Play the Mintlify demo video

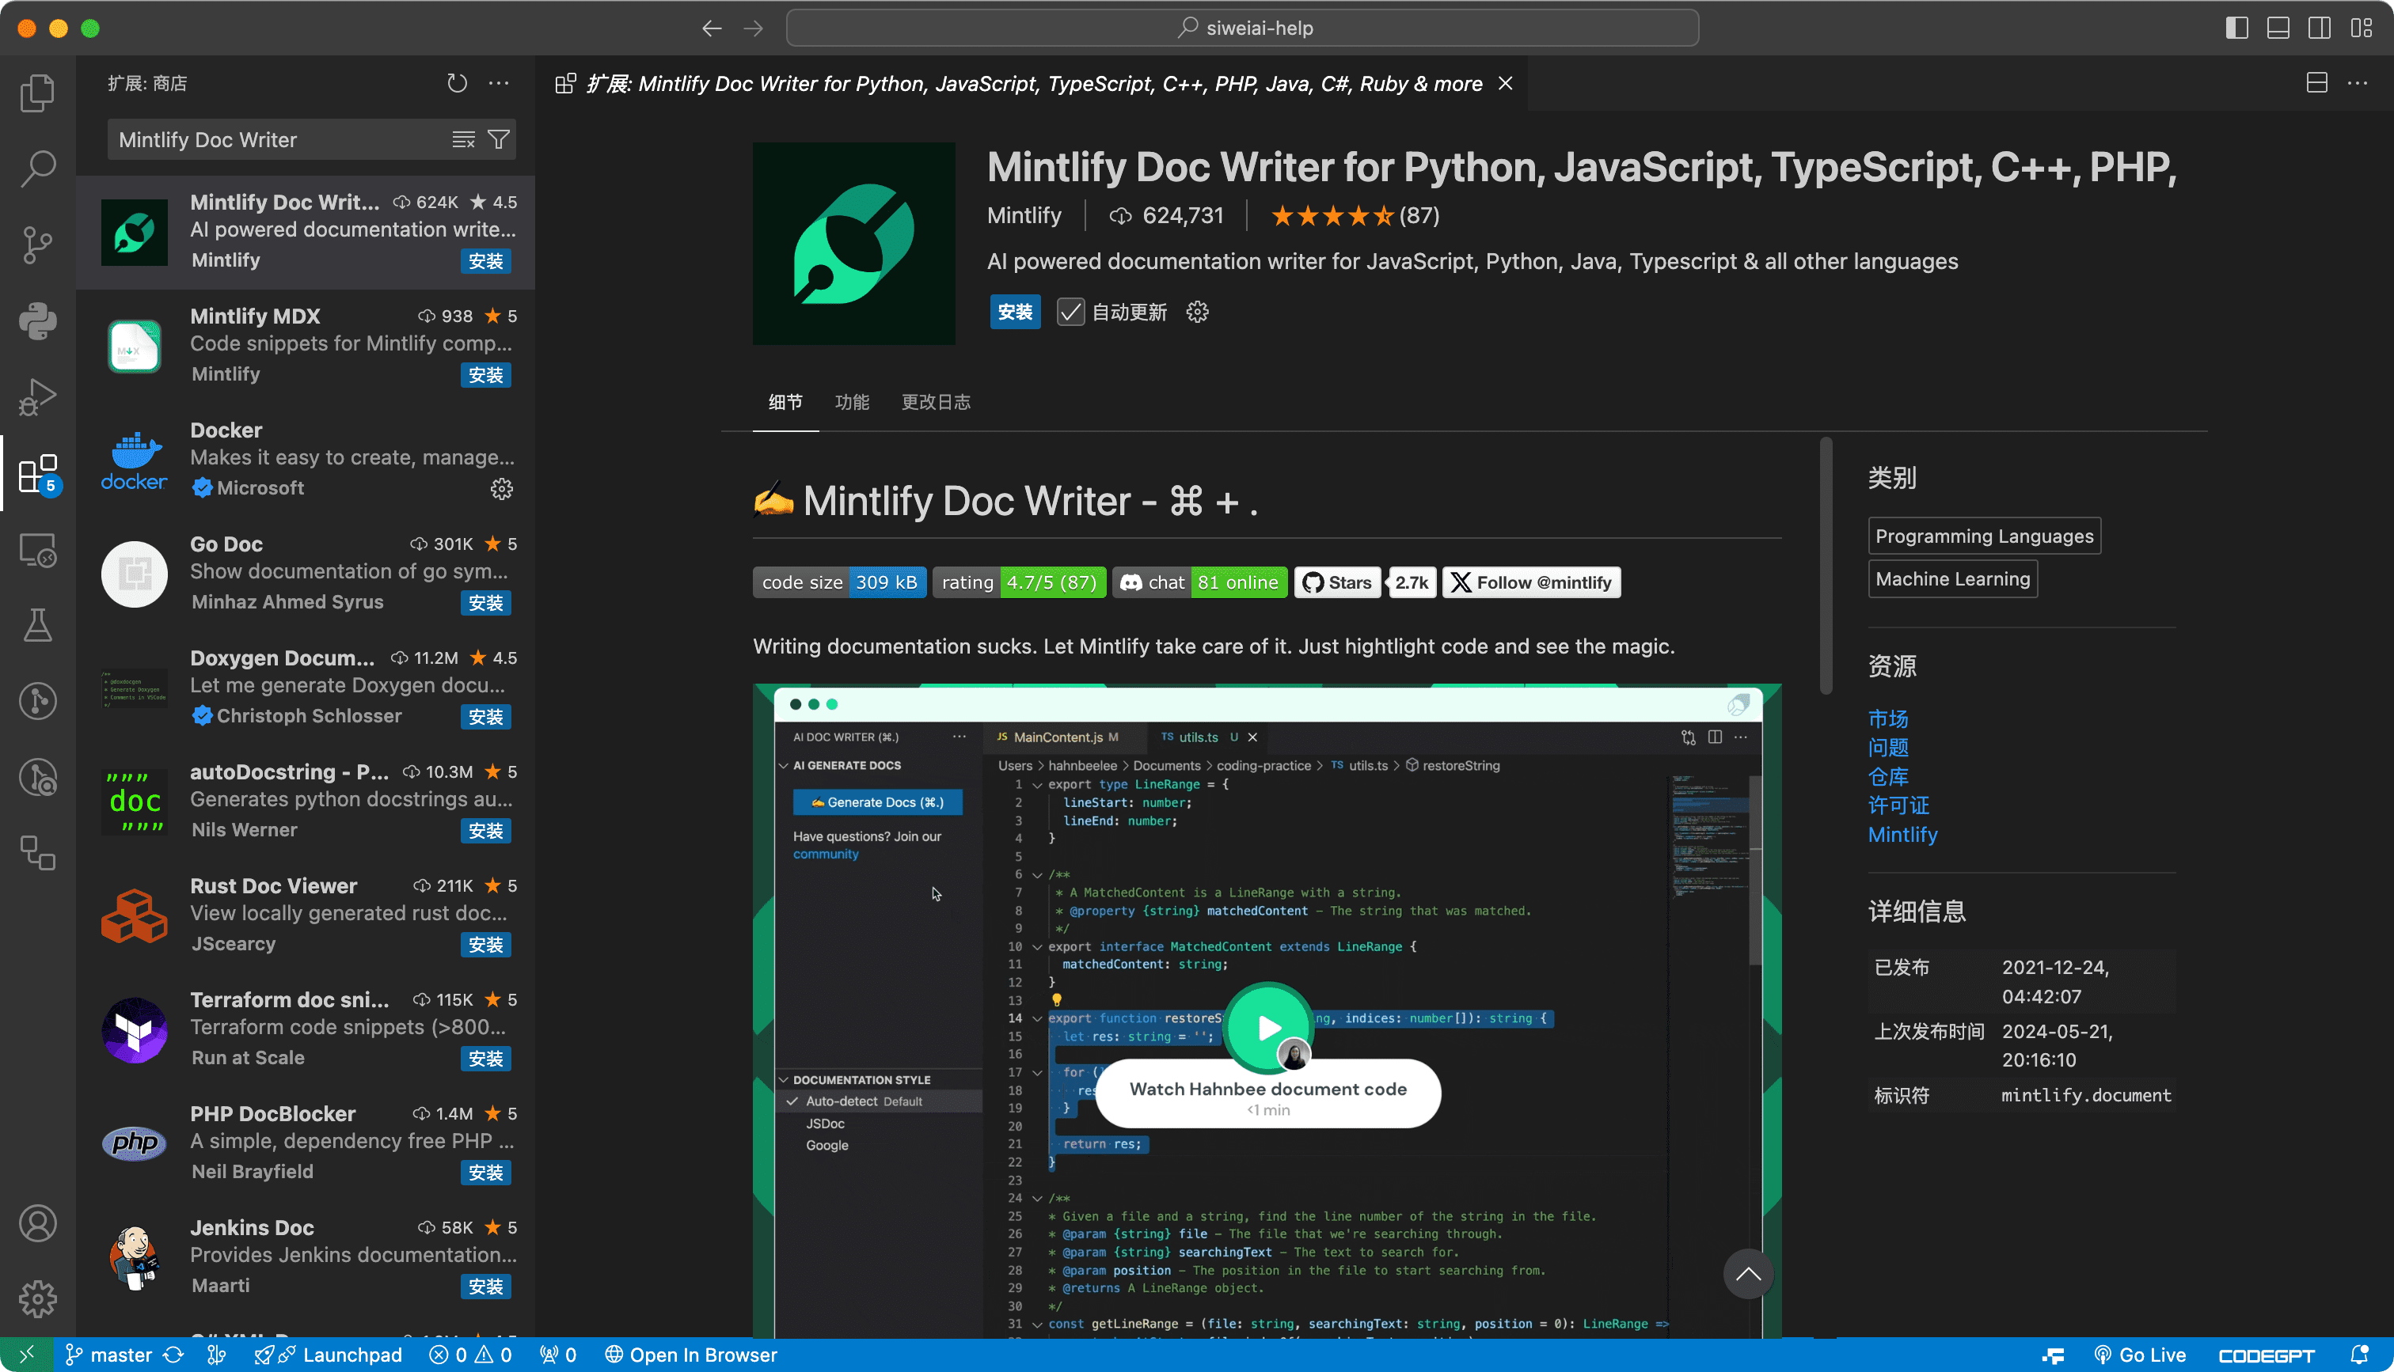click(1268, 1029)
